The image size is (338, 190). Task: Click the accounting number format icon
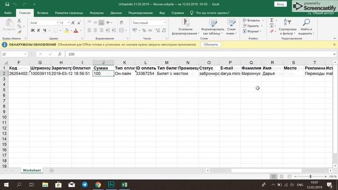[135, 31]
